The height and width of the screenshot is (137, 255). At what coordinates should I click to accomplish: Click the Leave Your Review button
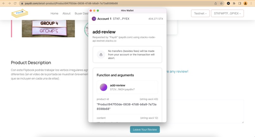tap(145, 129)
